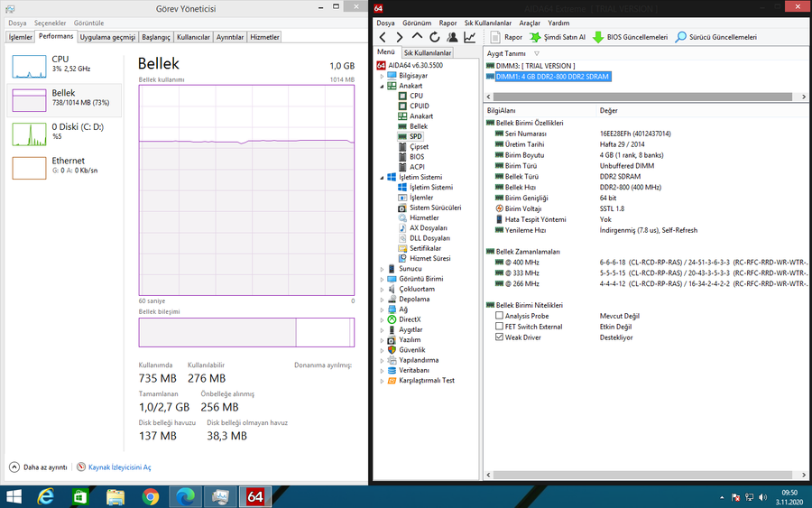Switch to Sık Kullanılanlar tab in AIDA64
The width and height of the screenshot is (812, 508).
(428, 53)
